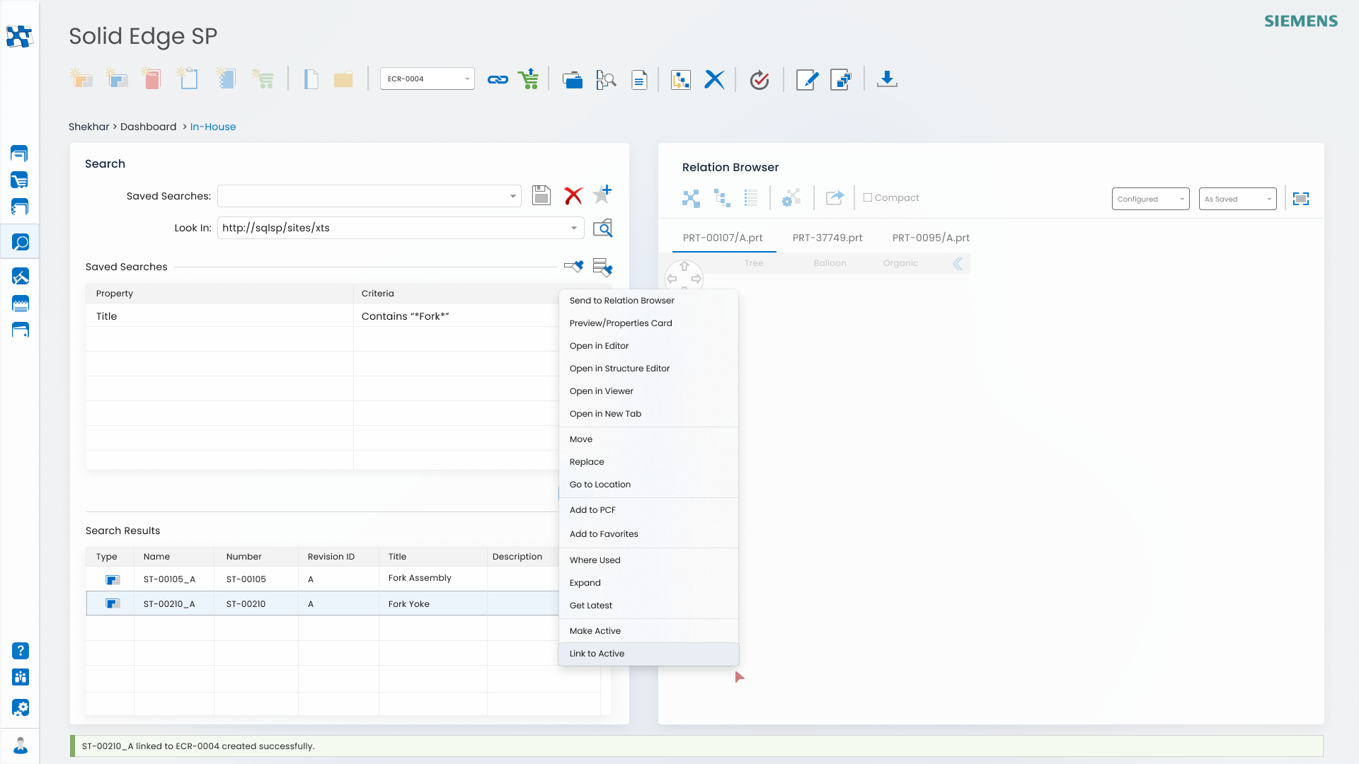The image size is (1359, 764).
Task: Select the Tree layout option
Action: pyautogui.click(x=754, y=263)
